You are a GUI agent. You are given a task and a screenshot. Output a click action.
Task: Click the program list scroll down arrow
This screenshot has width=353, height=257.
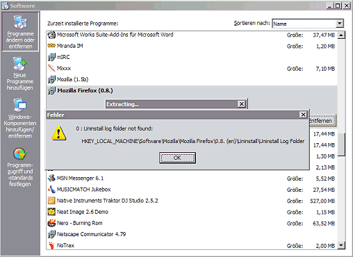pos(341,245)
